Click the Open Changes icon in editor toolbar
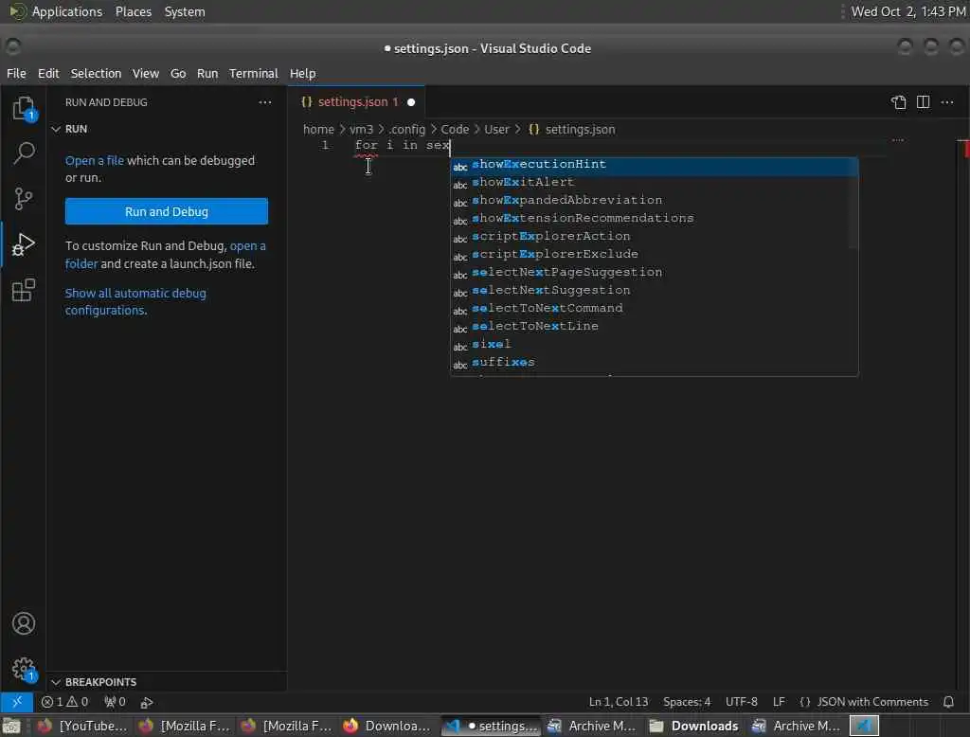The width and height of the screenshot is (970, 737). (899, 102)
